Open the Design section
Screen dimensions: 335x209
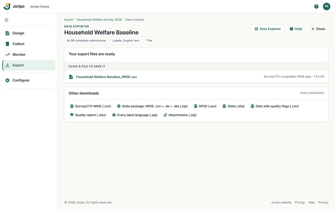[29, 33]
